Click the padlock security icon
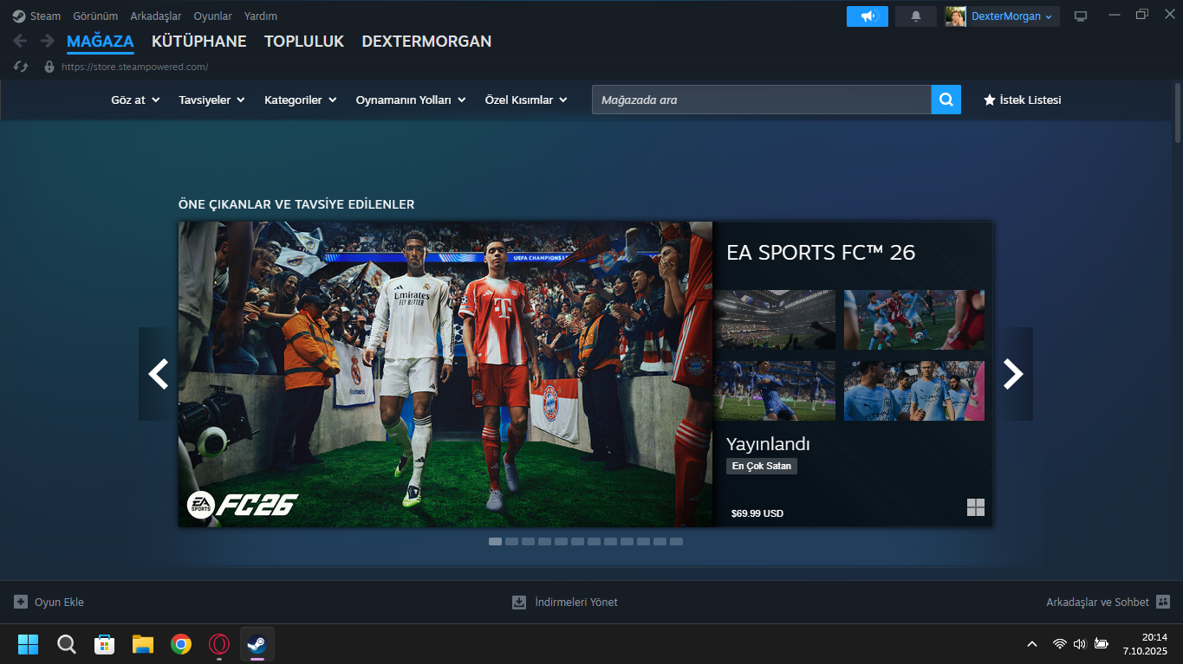 [x=49, y=67]
